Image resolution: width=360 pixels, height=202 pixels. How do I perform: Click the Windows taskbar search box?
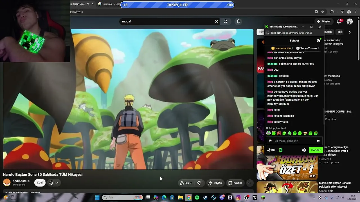tap(123, 198)
